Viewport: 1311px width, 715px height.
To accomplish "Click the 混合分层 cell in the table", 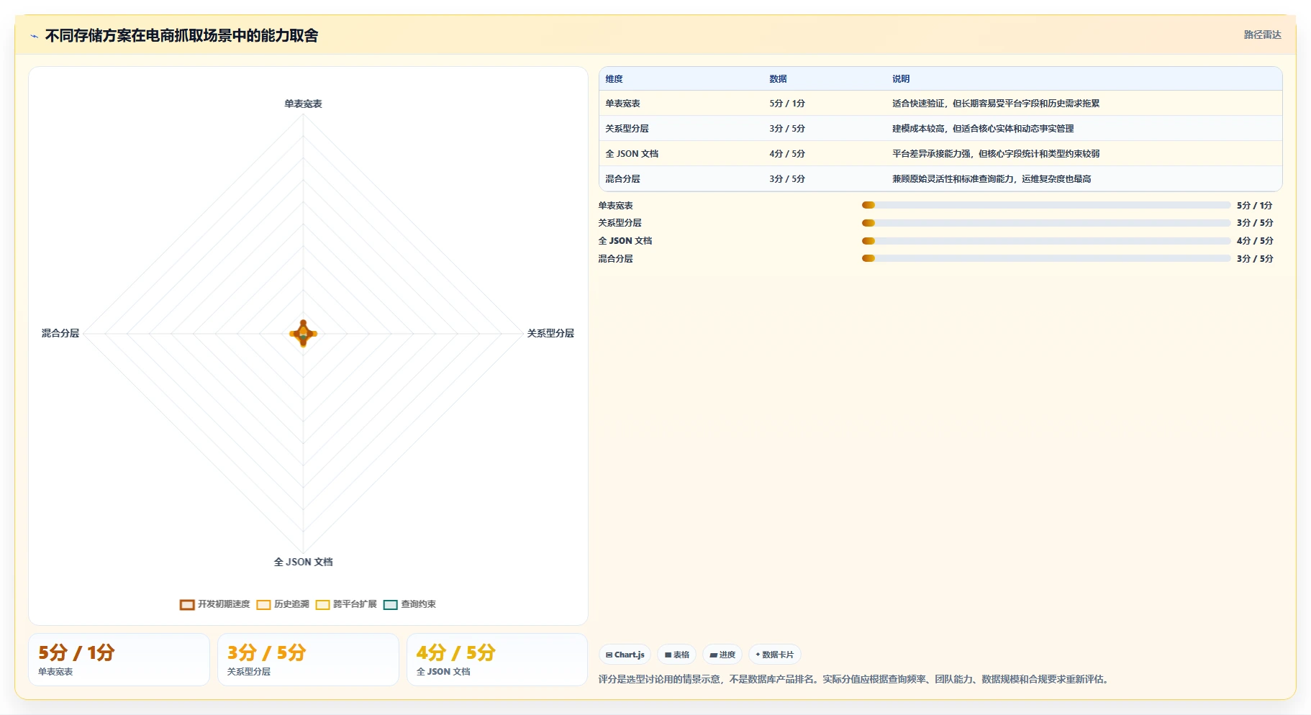I will 622,179.
